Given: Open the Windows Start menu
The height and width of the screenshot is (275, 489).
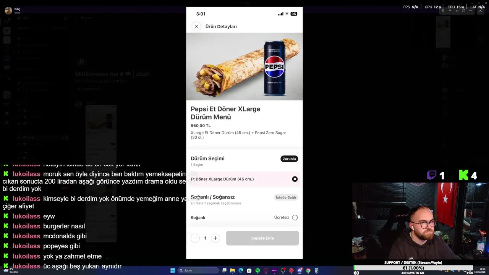Looking at the screenshot, I should 173,270.
